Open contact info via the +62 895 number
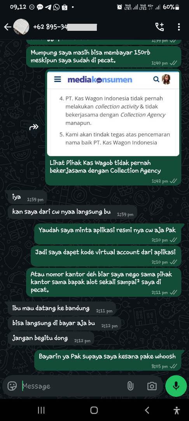This screenshot has width=189, height=421. [65, 27]
